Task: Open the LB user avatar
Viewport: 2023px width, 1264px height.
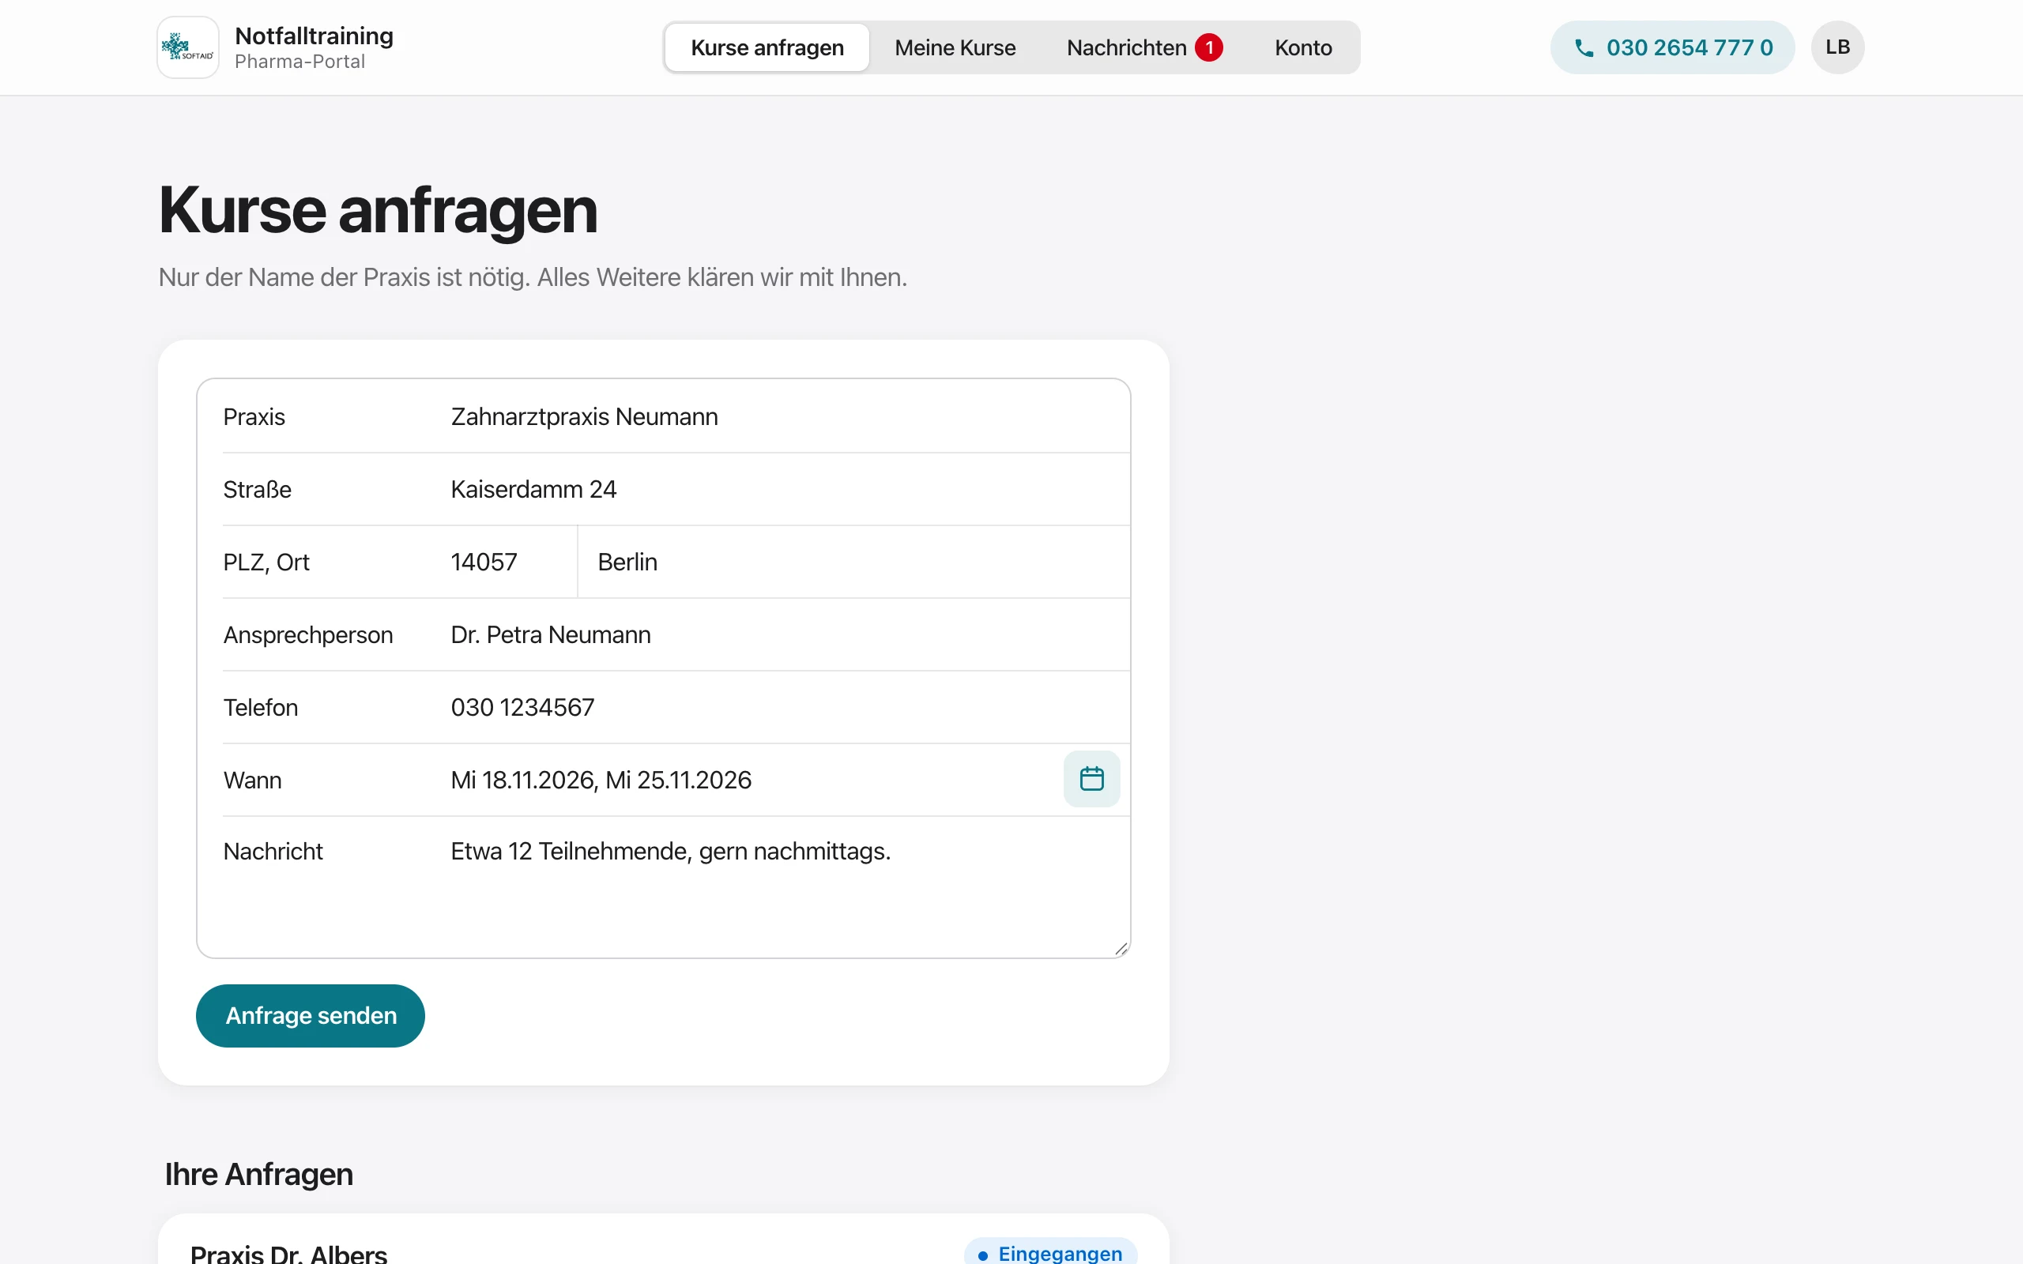Action: pyautogui.click(x=1837, y=47)
